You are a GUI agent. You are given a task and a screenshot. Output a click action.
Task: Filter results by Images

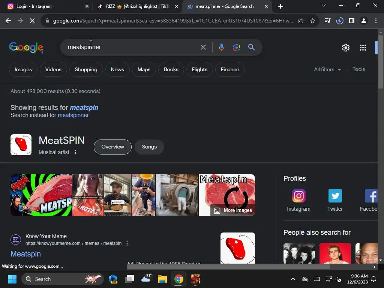pyautogui.click(x=23, y=69)
